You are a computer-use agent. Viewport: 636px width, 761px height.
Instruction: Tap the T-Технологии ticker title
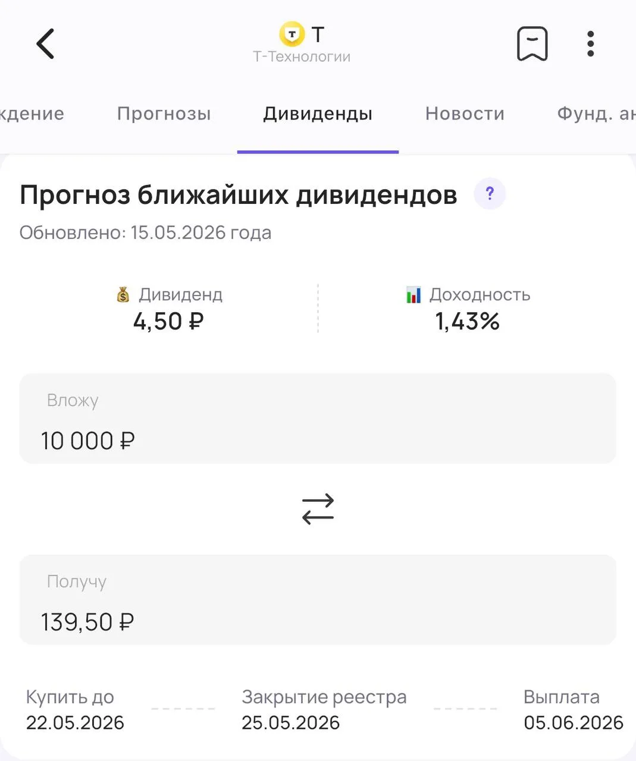coord(302,56)
